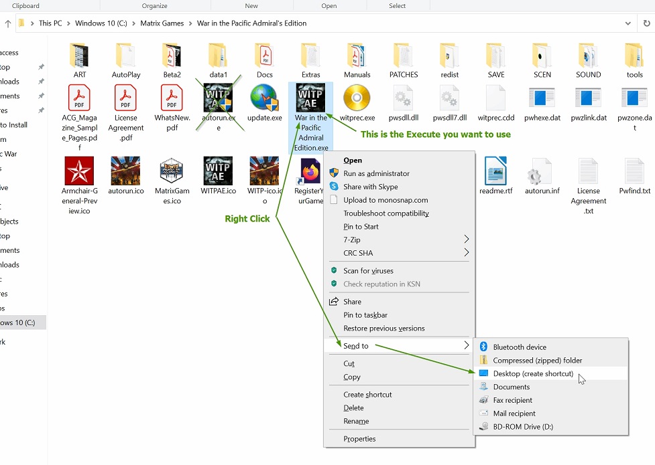Image resolution: width=655 pixels, height=465 pixels.
Task: Expand the Send to submenu
Action: click(400, 346)
